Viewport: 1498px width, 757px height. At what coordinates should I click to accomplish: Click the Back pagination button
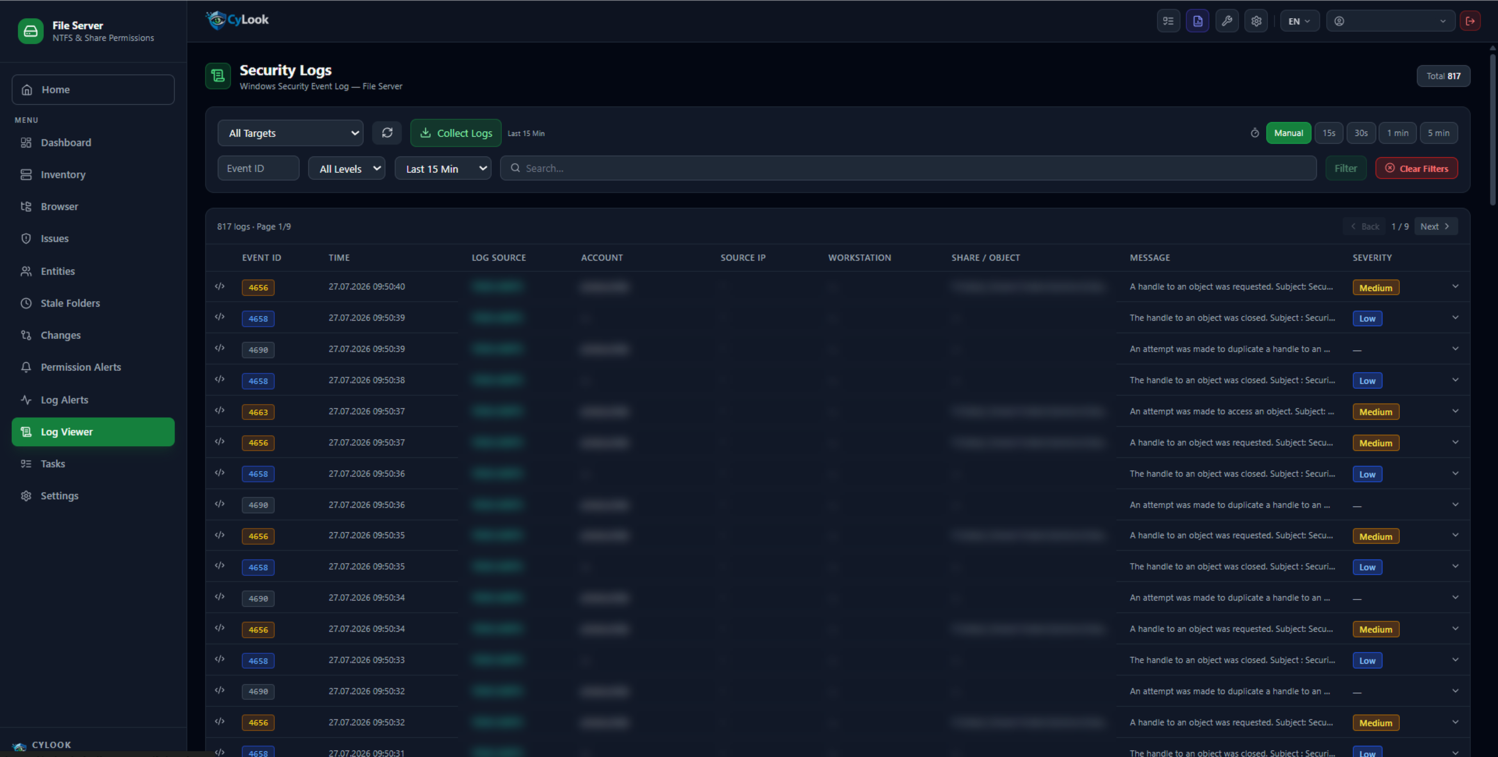(1365, 226)
